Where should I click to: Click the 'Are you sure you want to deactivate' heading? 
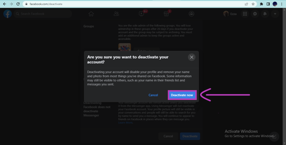pos(128,60)
